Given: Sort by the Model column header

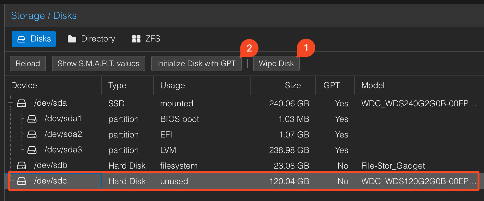Looking at the screenshot, I should coord(419,86).
